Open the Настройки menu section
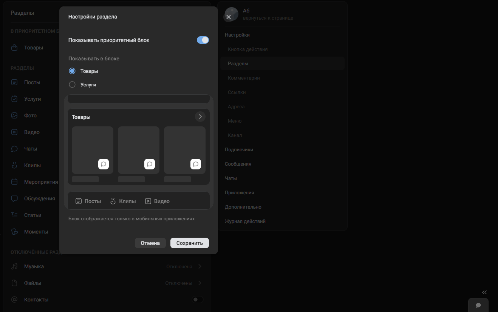Screen dimensions: 498x312 237,35
